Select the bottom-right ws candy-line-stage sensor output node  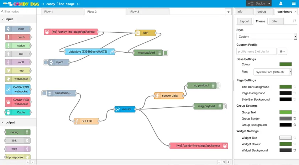tap(199, 146)
